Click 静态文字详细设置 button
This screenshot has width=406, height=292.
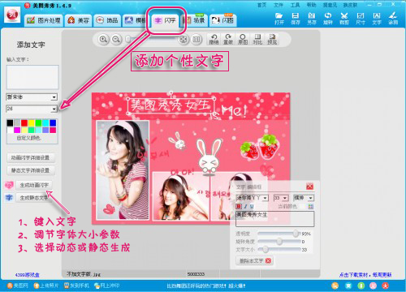coord(31,170)
